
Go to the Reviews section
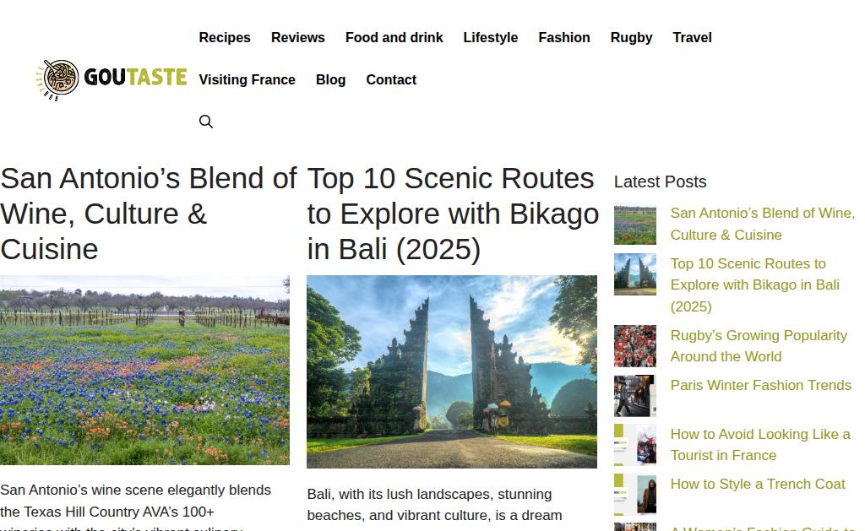pyautogui.click(x=298, y=37)
